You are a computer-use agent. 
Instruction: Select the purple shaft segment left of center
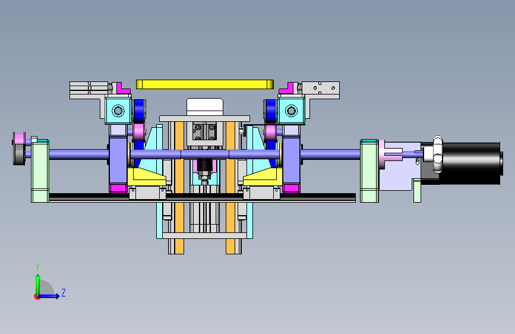click(156, 154)
